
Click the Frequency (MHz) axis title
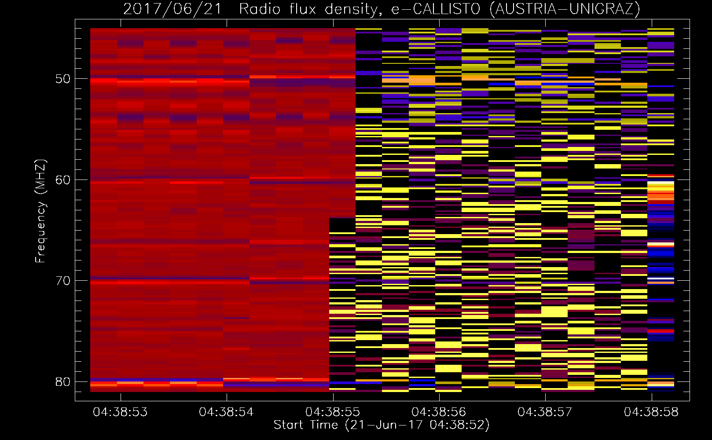coord(40,211)
